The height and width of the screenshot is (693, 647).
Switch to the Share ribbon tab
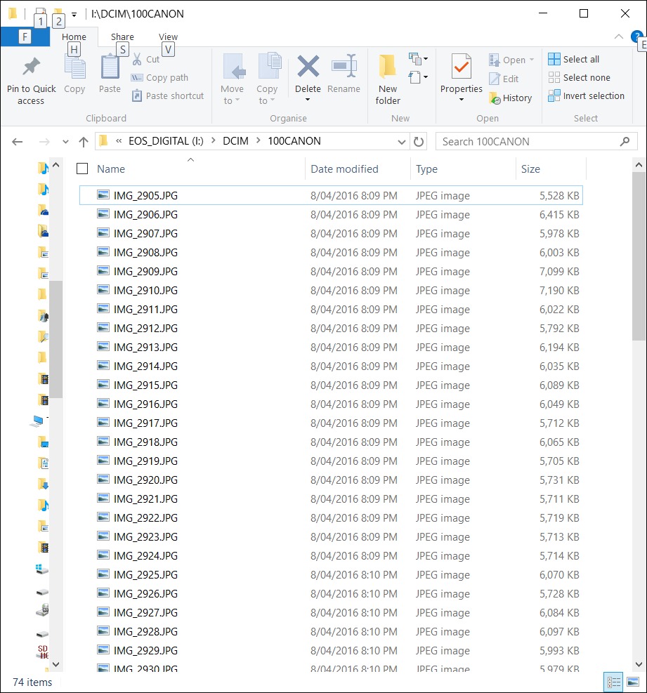(122, 37)
